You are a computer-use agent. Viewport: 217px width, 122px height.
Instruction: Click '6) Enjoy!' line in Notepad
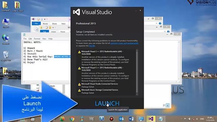coord(29,62)
